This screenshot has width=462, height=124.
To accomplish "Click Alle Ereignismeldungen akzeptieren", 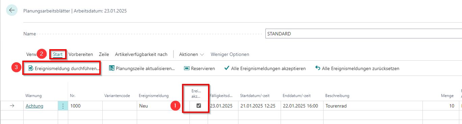I will pyautogui.click(x=265, y=68).
